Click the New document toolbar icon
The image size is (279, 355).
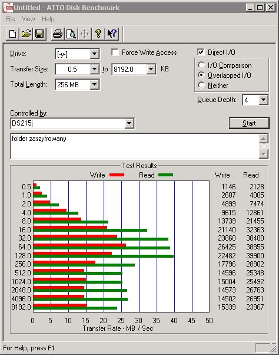(x=12, y=34)
